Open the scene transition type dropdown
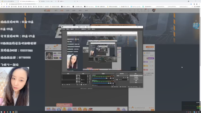Image resolution: width=201 pixels, height=113 pixels. coord(122,76)
